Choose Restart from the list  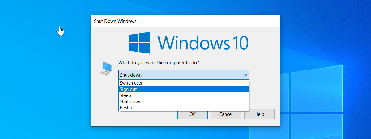(x=184, y=108)
